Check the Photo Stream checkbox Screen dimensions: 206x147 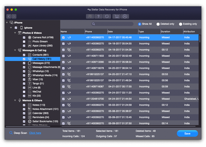tap(24, 42)
